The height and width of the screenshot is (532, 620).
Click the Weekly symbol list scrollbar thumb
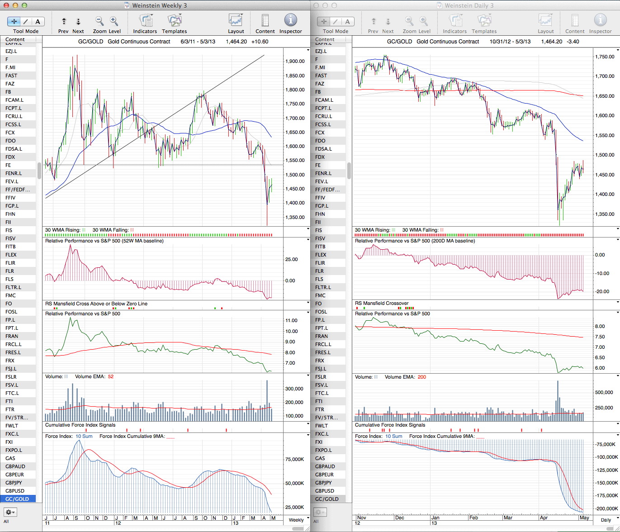pos(39,171)
